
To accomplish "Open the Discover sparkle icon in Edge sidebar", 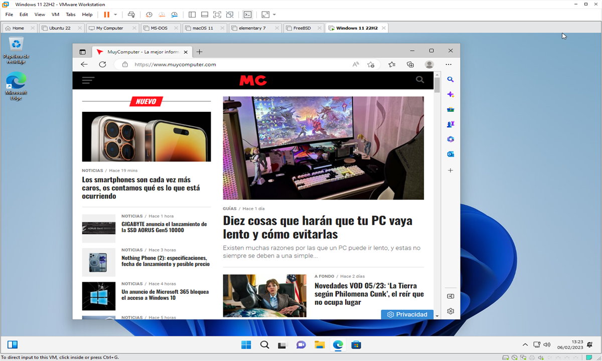I will (x=450, y=94).
